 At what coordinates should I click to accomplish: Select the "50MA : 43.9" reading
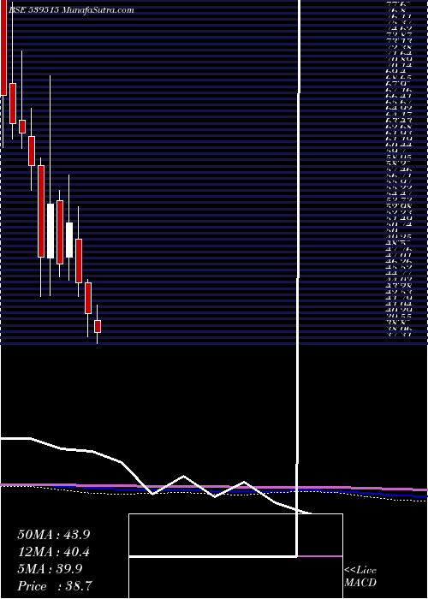[x=54, y=535]
